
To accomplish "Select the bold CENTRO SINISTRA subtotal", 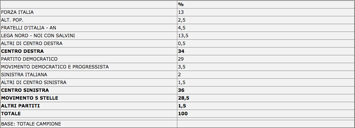I will [x=25, y=90].
